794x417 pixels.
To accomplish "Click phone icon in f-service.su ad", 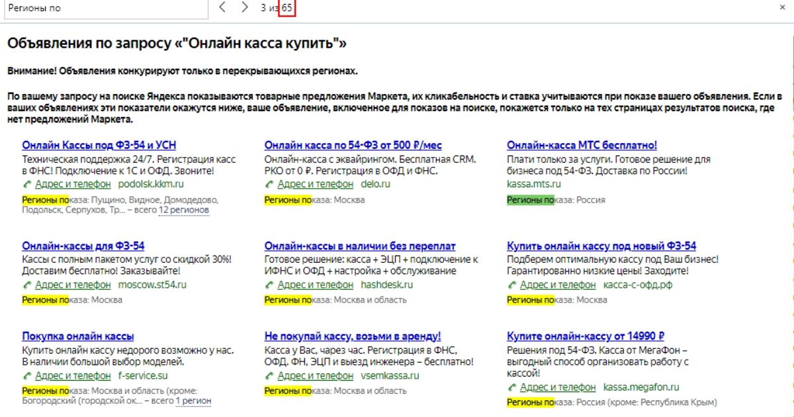I will 27,376.
